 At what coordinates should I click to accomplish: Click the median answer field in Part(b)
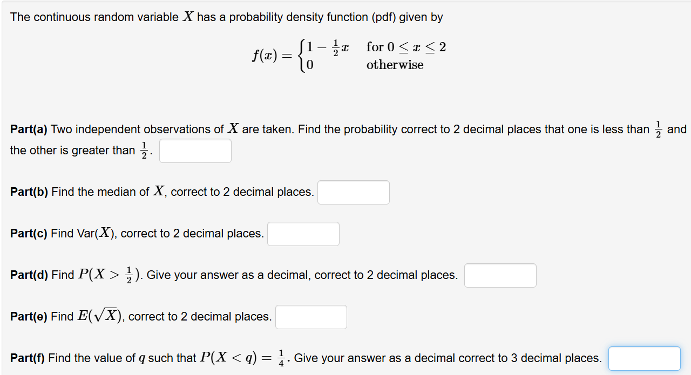pos(353,192)
